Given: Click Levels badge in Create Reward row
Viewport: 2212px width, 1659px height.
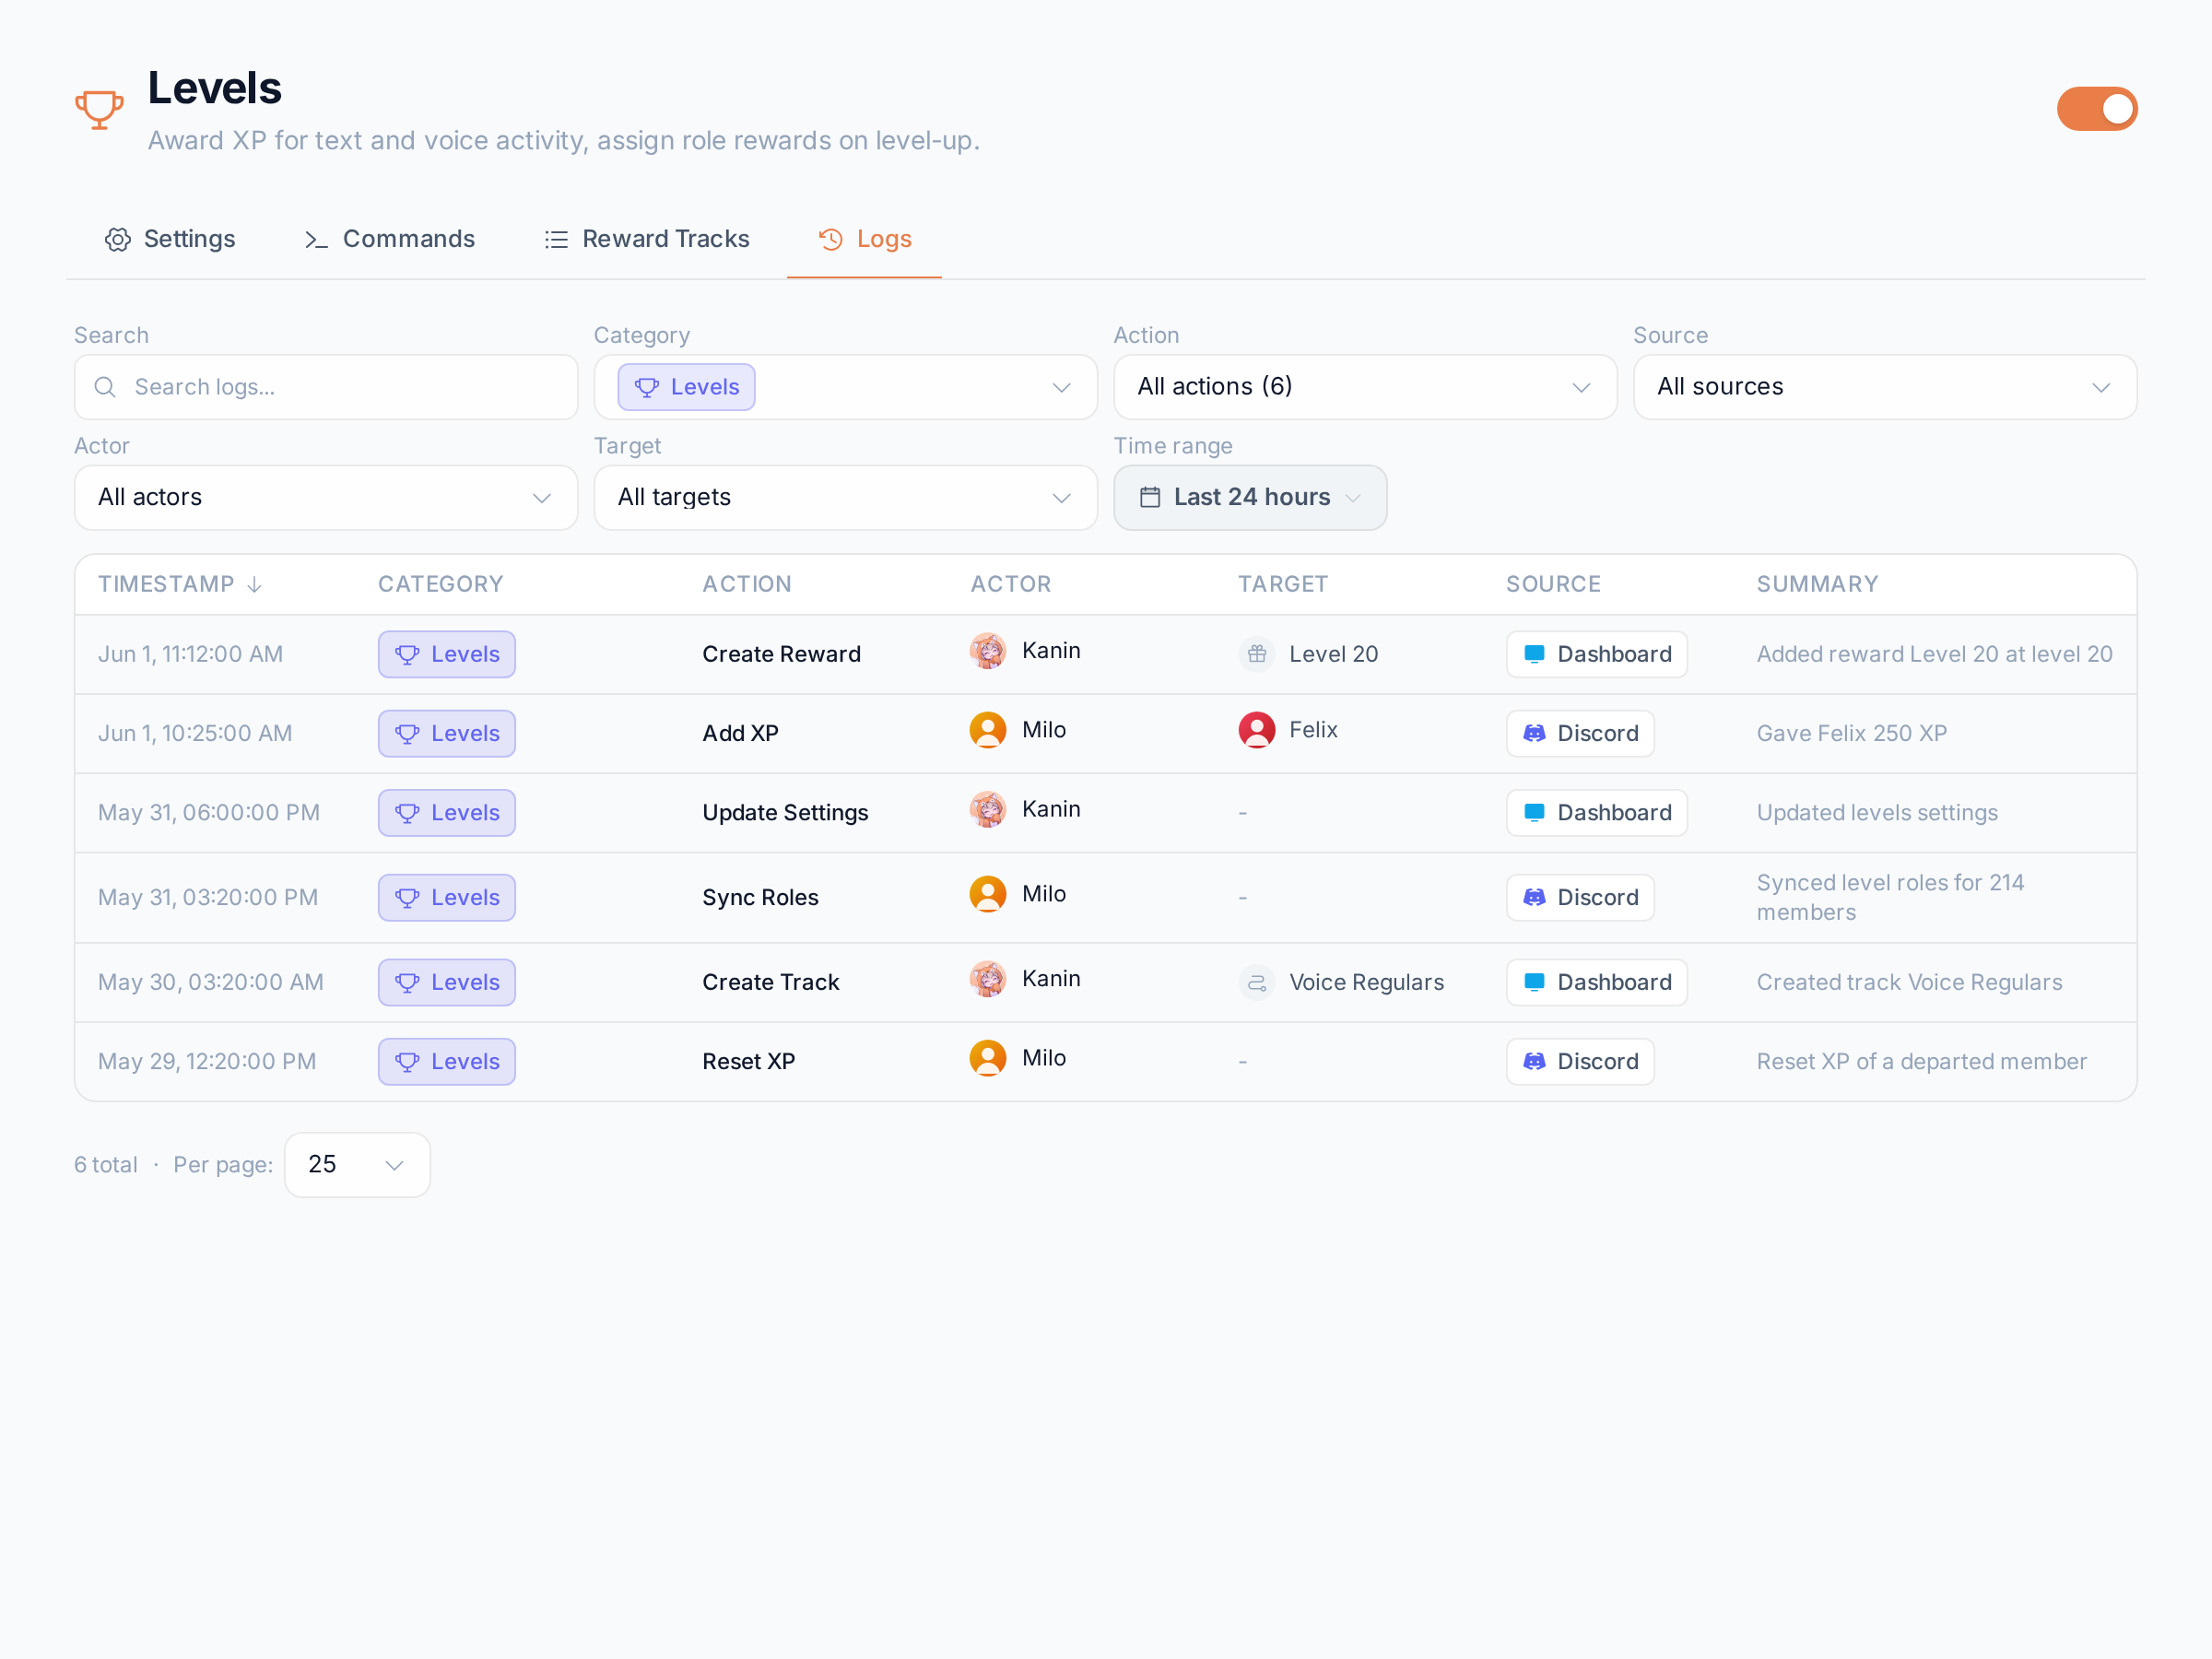Looking at the screenshot, I should coord(447,654).
